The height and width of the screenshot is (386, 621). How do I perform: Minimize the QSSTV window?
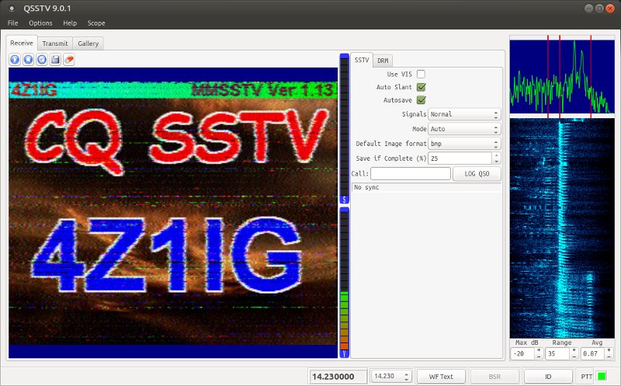click(x=588, y=9)
